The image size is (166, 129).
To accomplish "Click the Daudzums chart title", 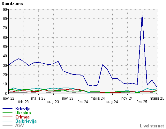I will [x=12, y=4].
